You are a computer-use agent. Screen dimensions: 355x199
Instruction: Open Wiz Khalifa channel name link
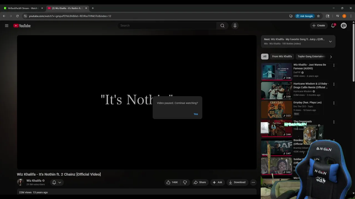[34, 181]
